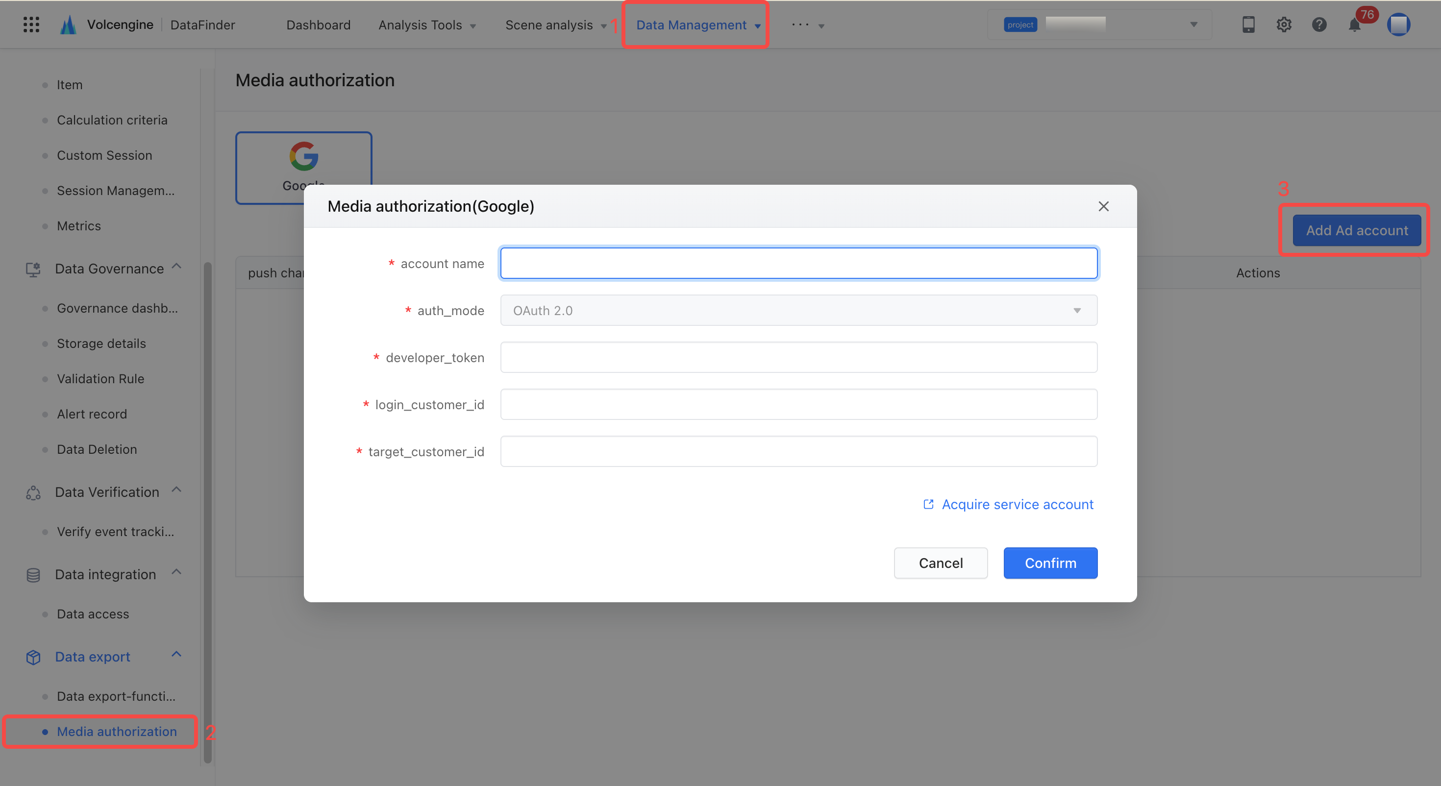This screenshot has height=786, width=1441.
Task: Open the Scene analysis dropdown menu
Action: (555, 25)
